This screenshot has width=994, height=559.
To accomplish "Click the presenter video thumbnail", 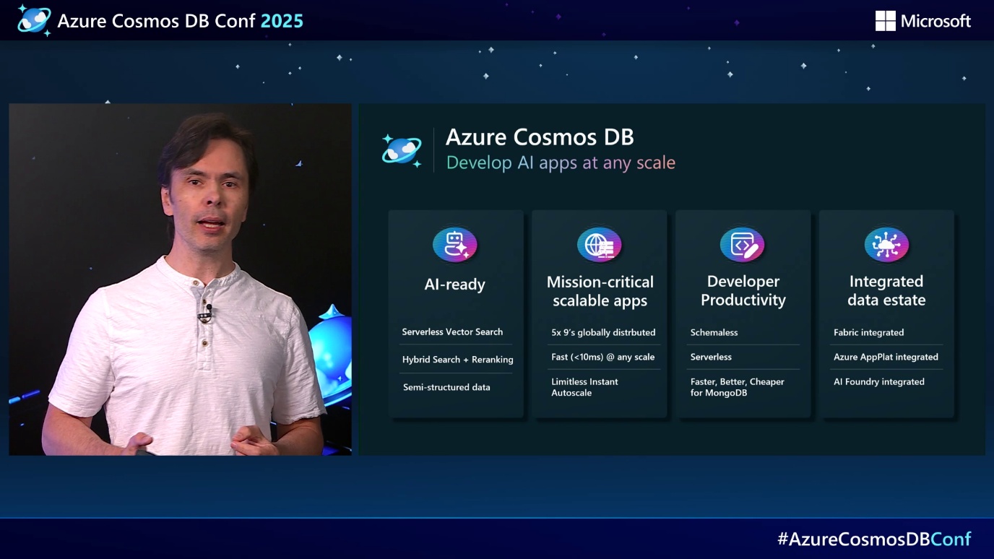I will (x=180, y=279).
